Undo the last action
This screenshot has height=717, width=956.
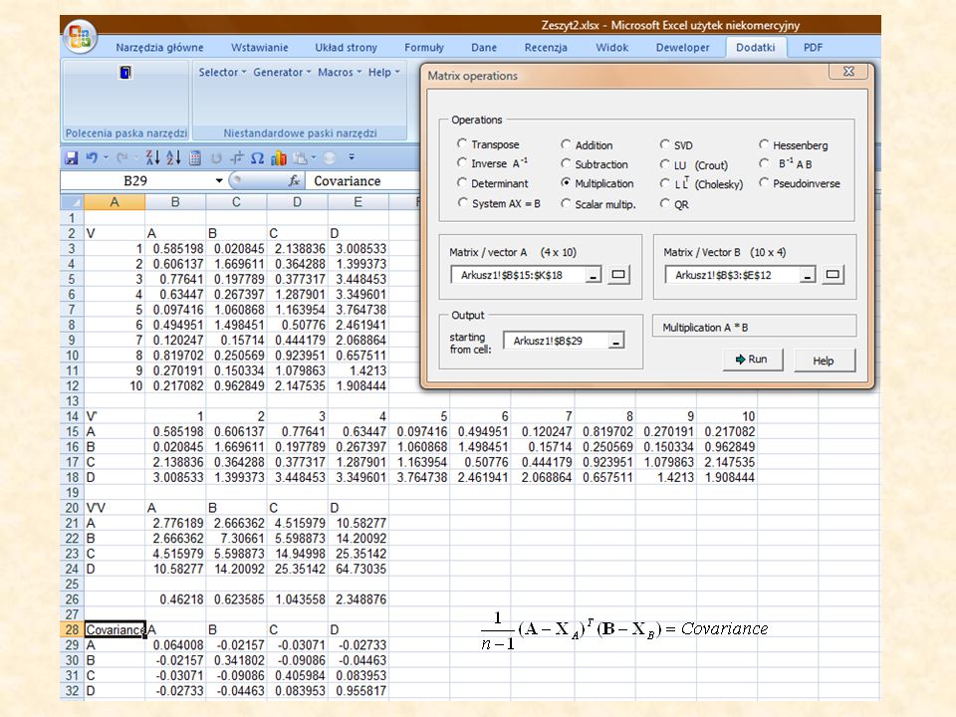(92, 158)
